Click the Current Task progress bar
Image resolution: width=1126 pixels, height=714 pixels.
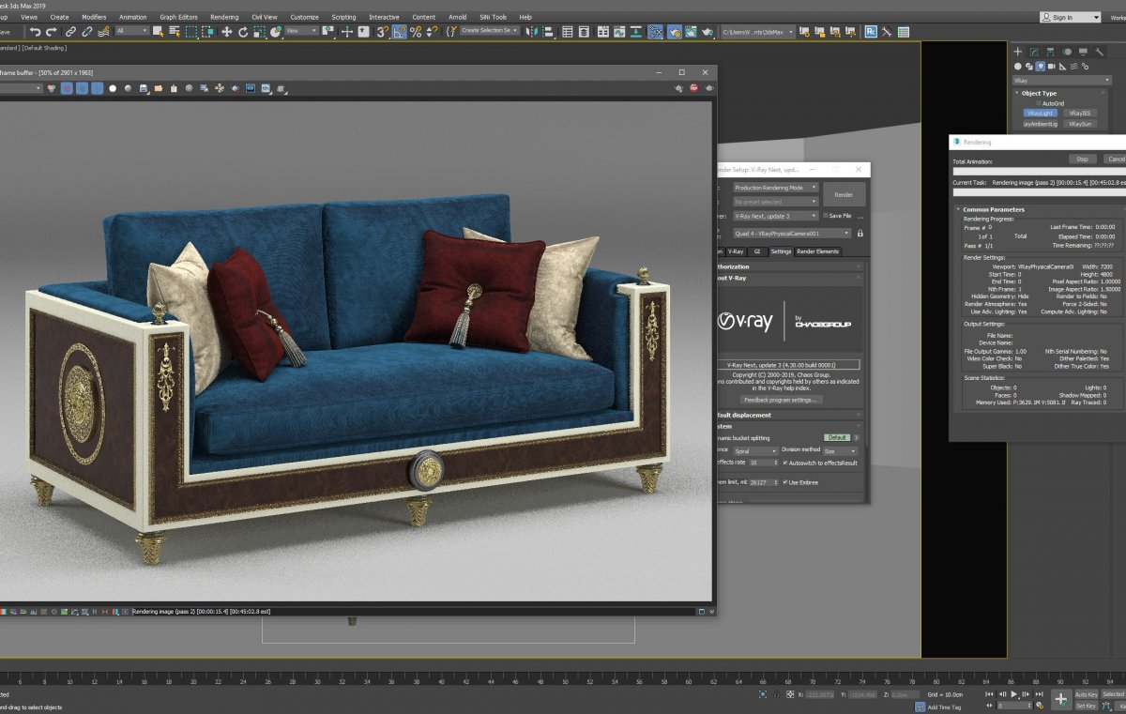click(1040, 191)
